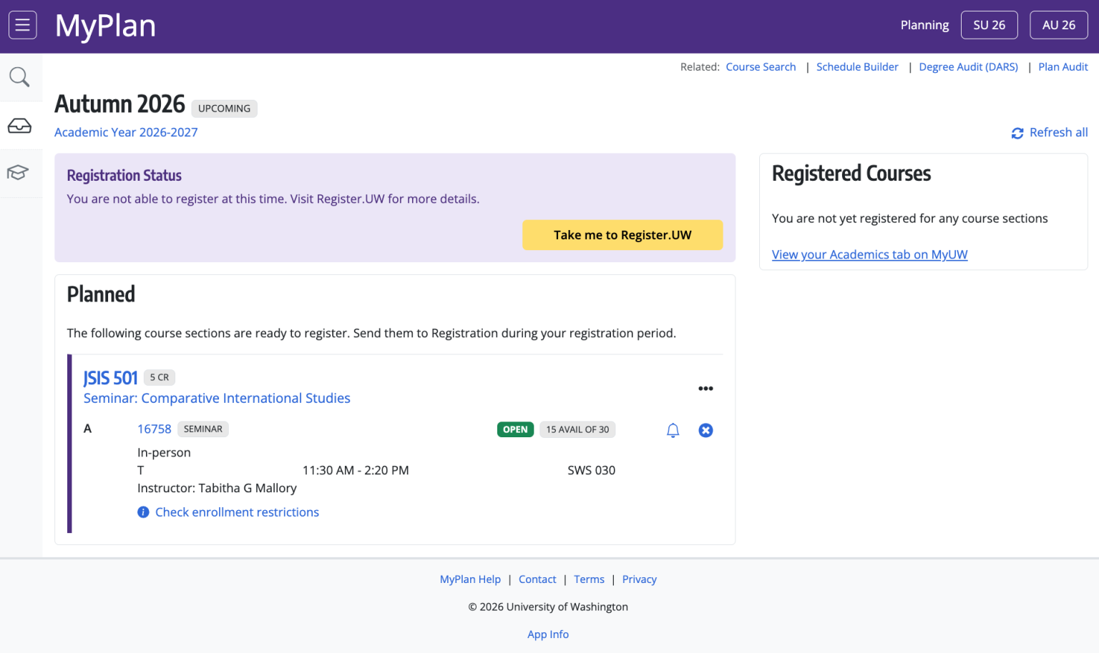Go to the MyPlan home logo

[x=105, y=26]
